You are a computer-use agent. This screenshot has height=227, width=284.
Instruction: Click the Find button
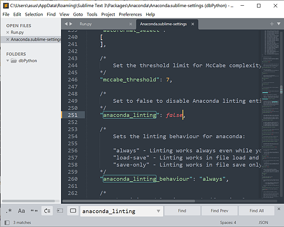pos(182,211)
